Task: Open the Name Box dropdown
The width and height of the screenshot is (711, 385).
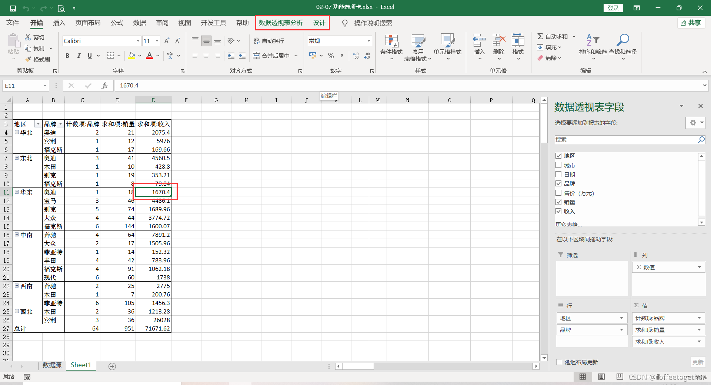Action: click(x=45, y=86)
